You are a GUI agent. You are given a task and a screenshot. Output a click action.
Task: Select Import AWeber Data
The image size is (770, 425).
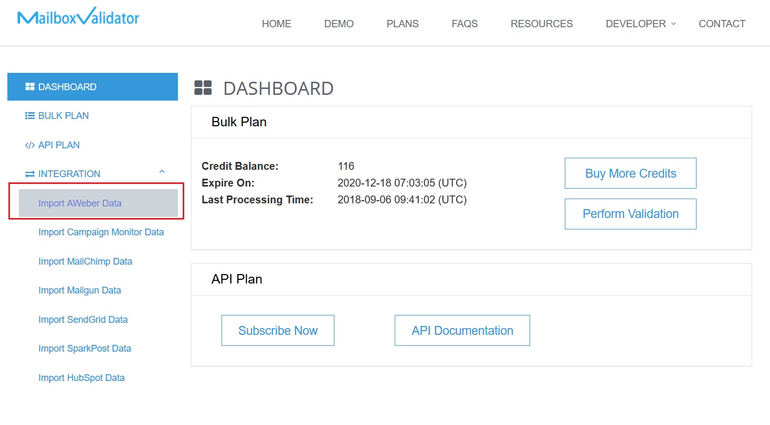tap(80, 203)
